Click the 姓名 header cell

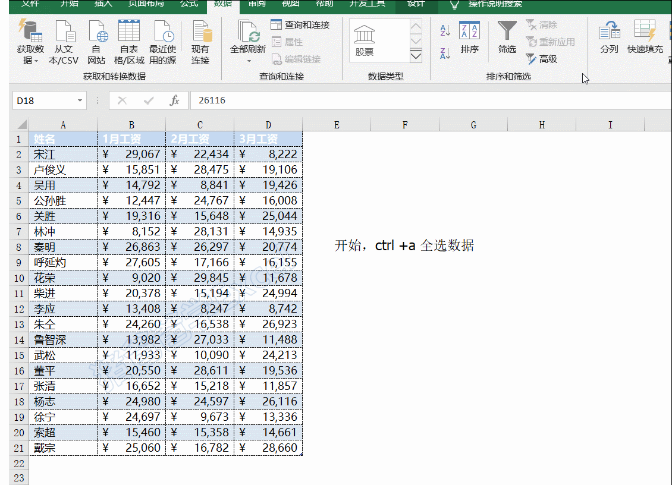(x=63, y=139)
